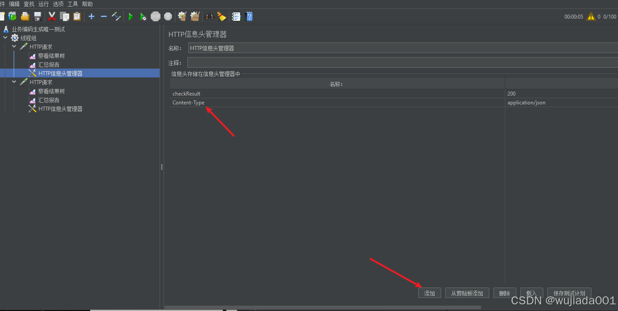Click the Copy icon in toolbar
Viewport: 618px width, 311px height.
pos(65,16)
